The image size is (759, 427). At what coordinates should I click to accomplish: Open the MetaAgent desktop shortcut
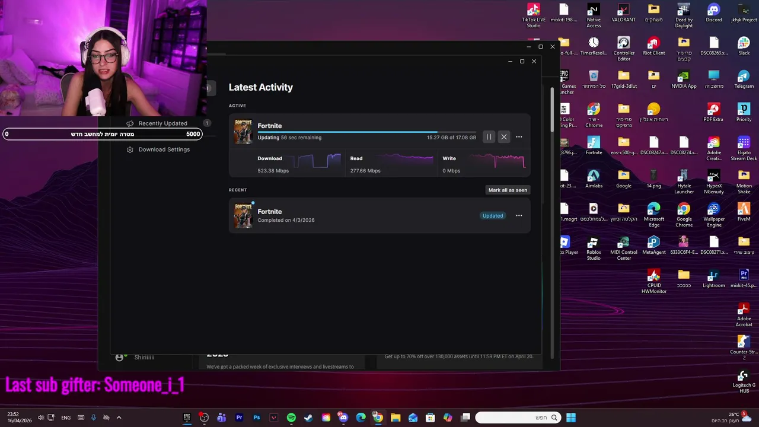point(653,246)
